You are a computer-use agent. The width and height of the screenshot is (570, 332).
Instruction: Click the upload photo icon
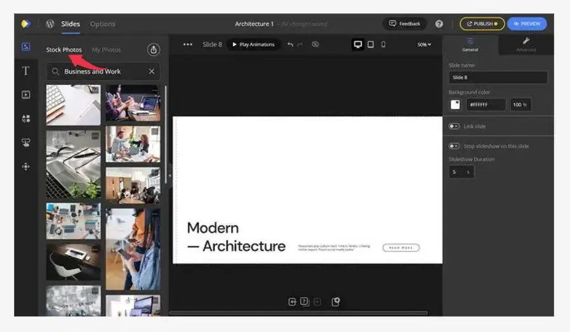click(x=153, y=49)
